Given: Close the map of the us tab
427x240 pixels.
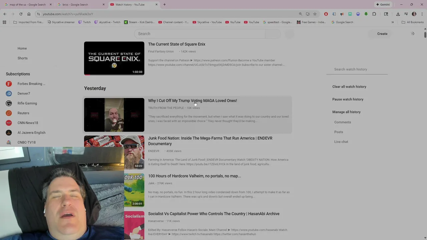Looking at the screenshot, I should click(51, 5).
